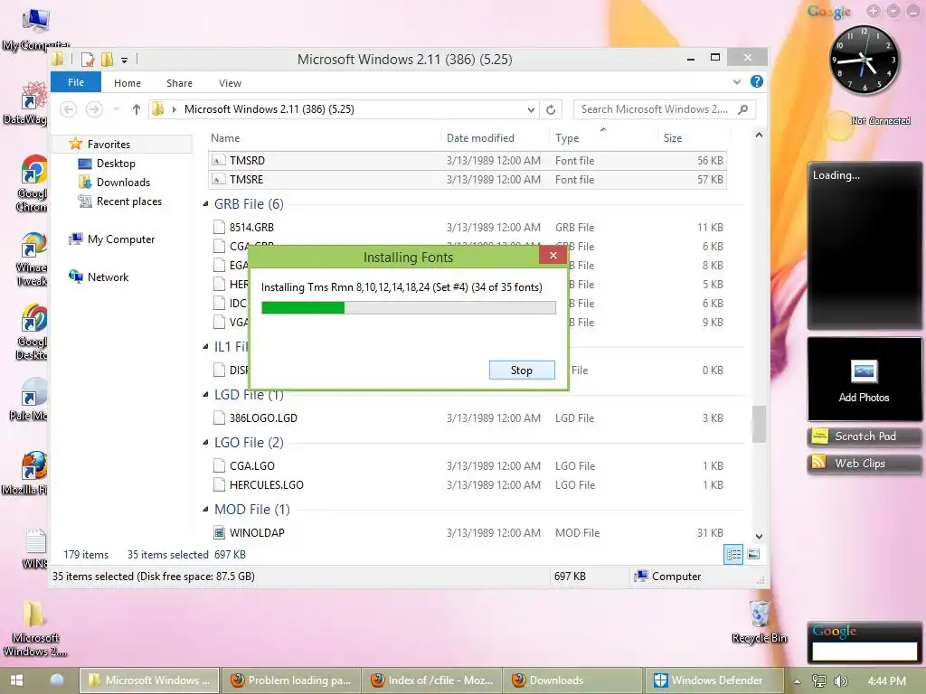Sort by the Size column header

[x=672, y=138]
